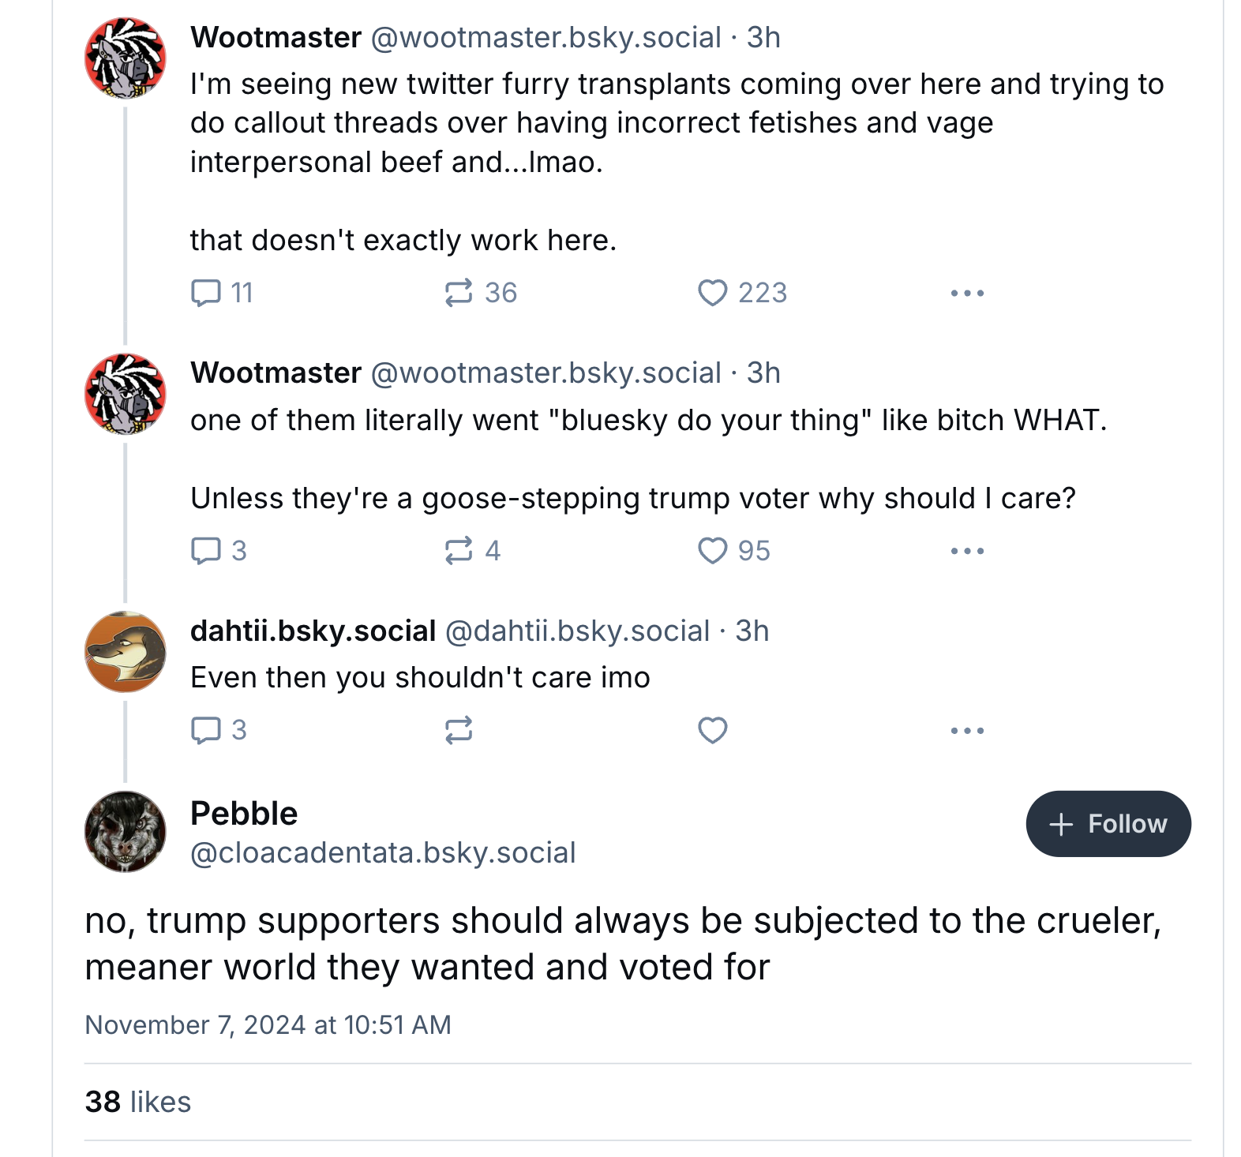Open more options on the first Wootmaster post
1241x1157 pixels.
[x=967, y=293]
